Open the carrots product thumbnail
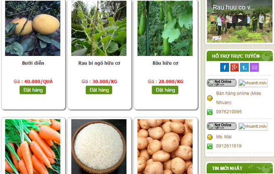This screenshot has height=174, width=275. click(32, 146)
